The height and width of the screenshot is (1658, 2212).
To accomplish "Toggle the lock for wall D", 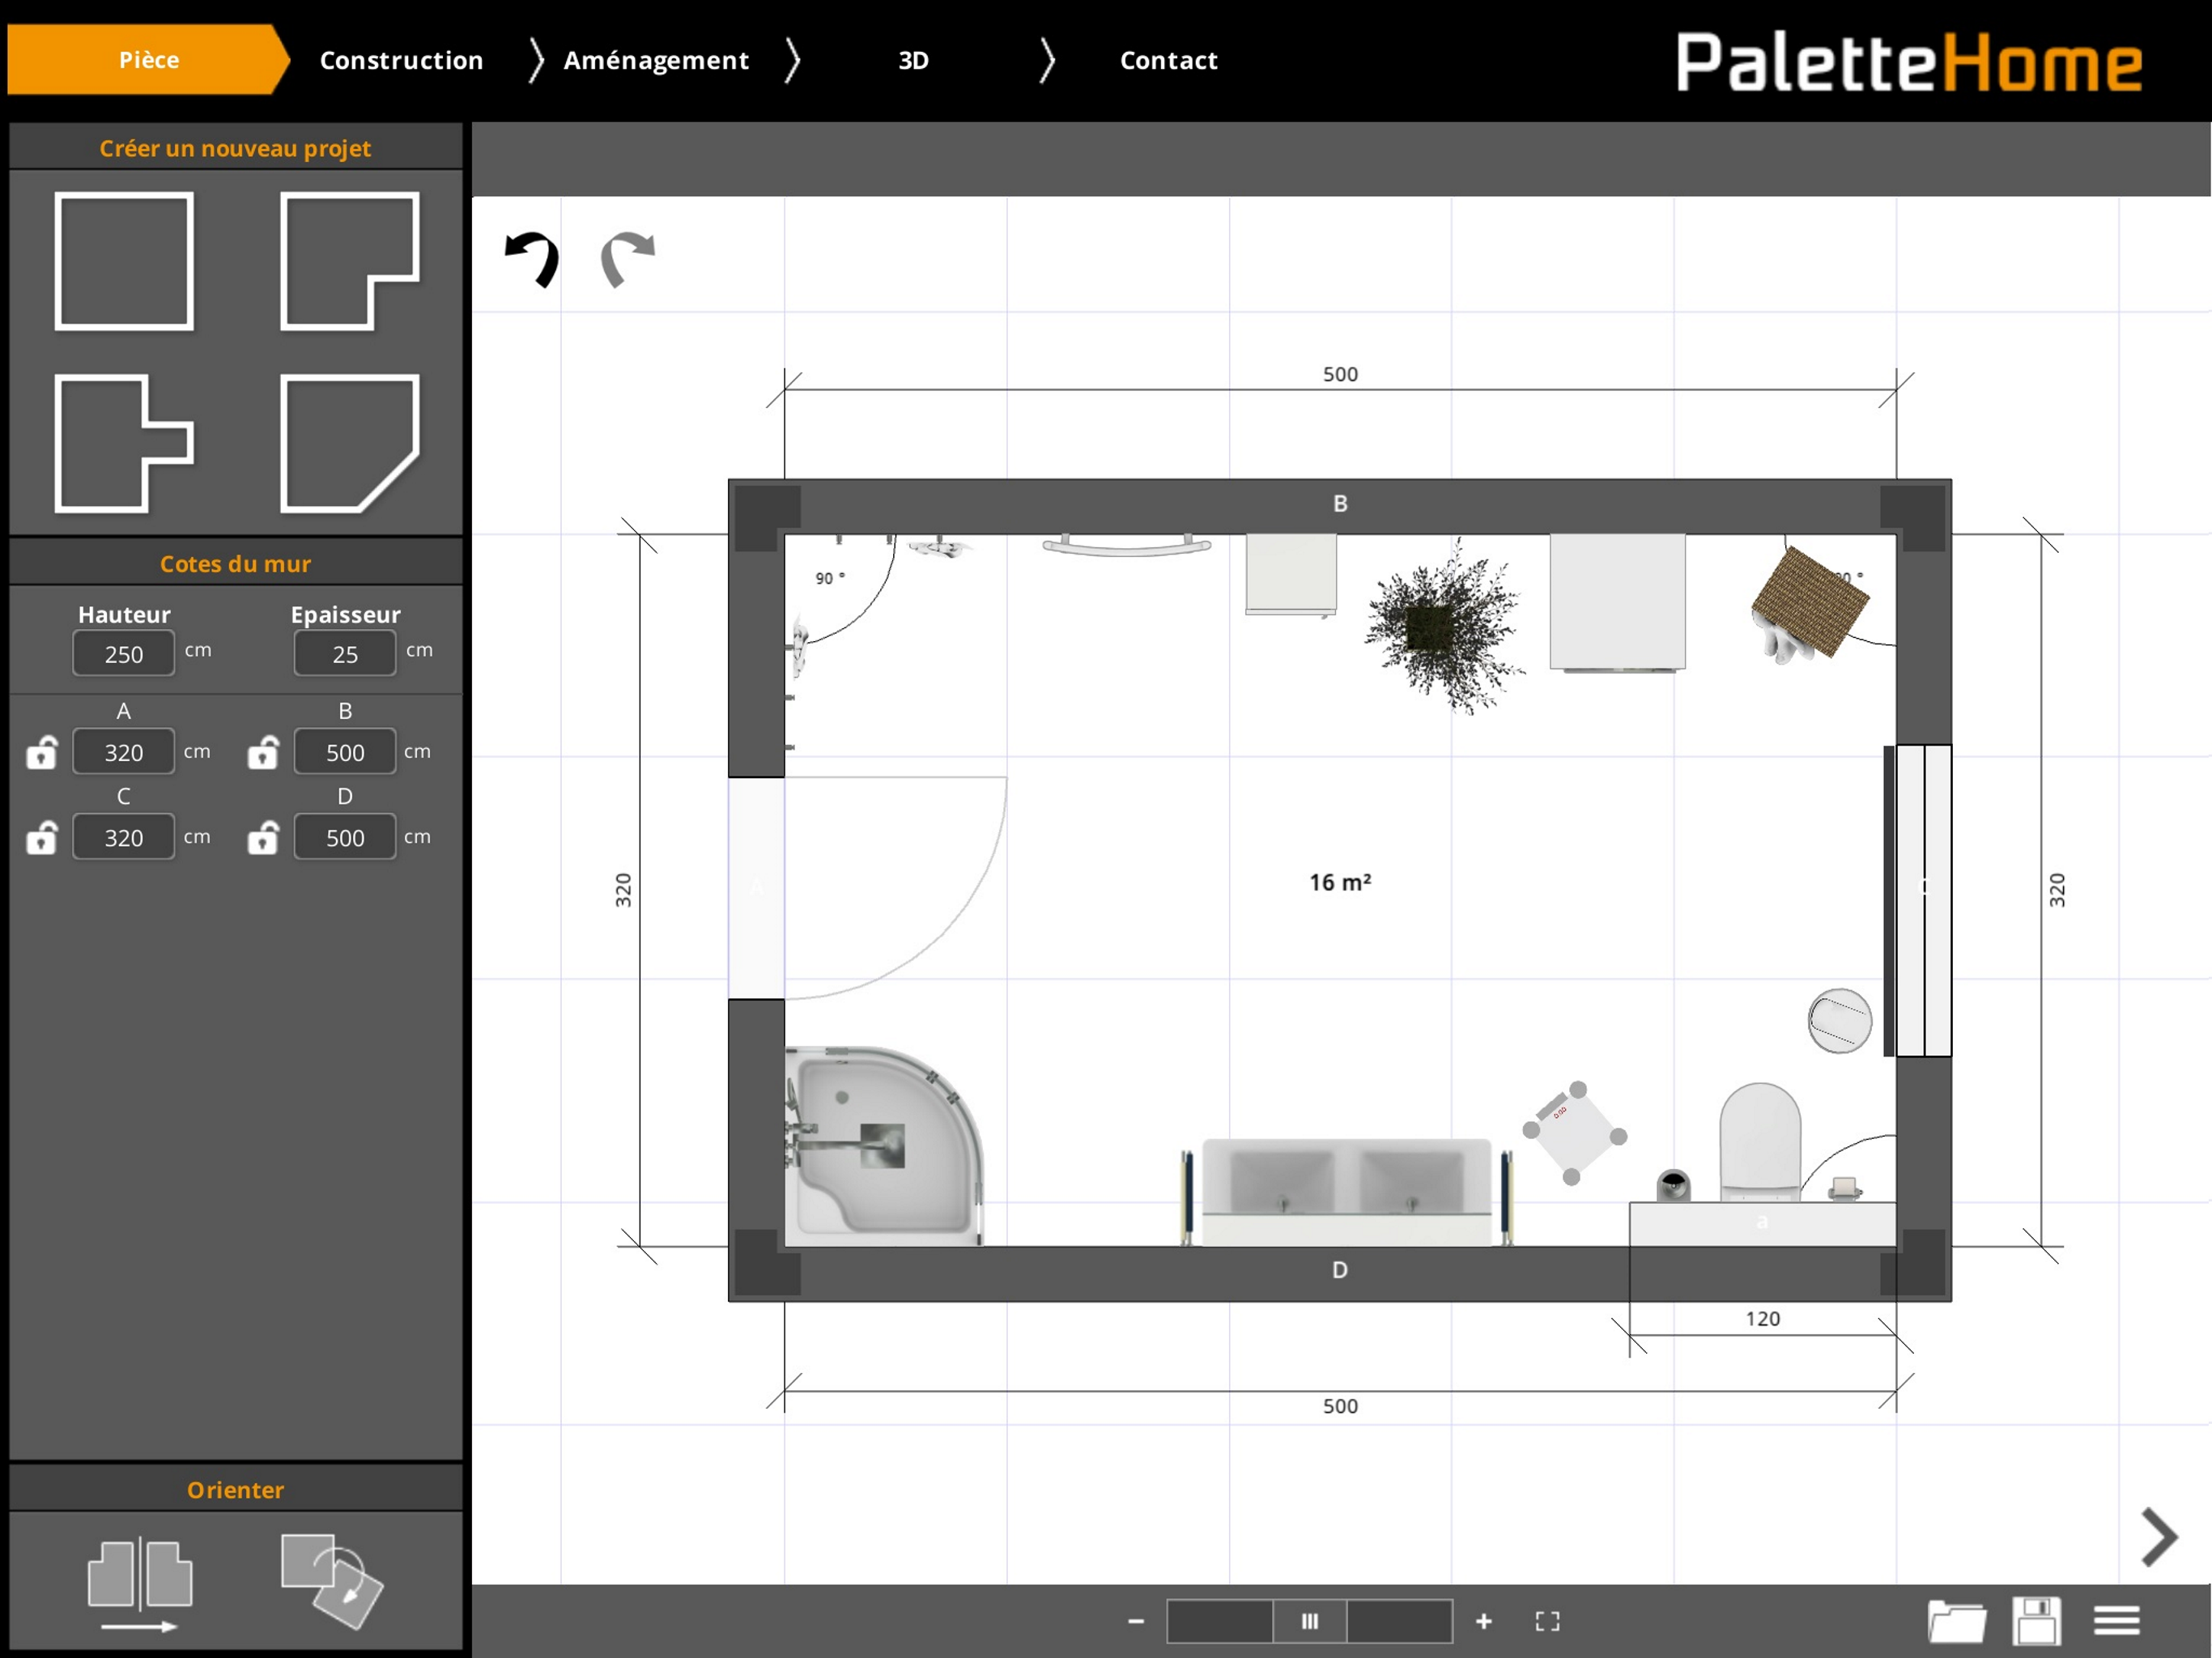I will 263,837.
